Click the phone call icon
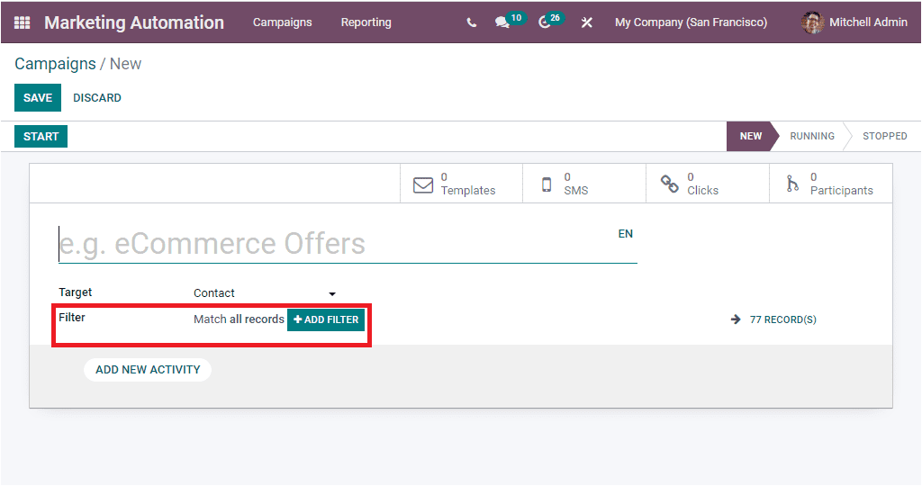 click(x=472, y=22)
